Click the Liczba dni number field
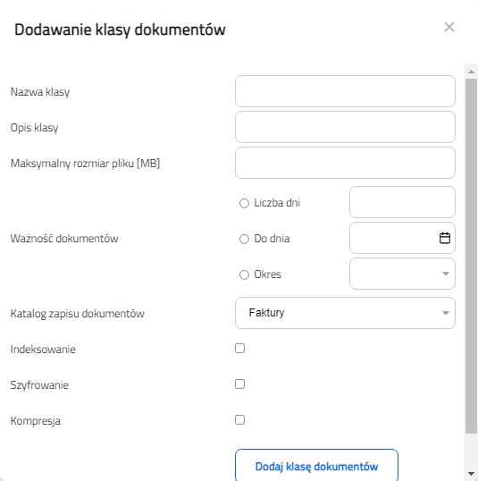Viewport: 478px width, 481px height. pos(402,202)
